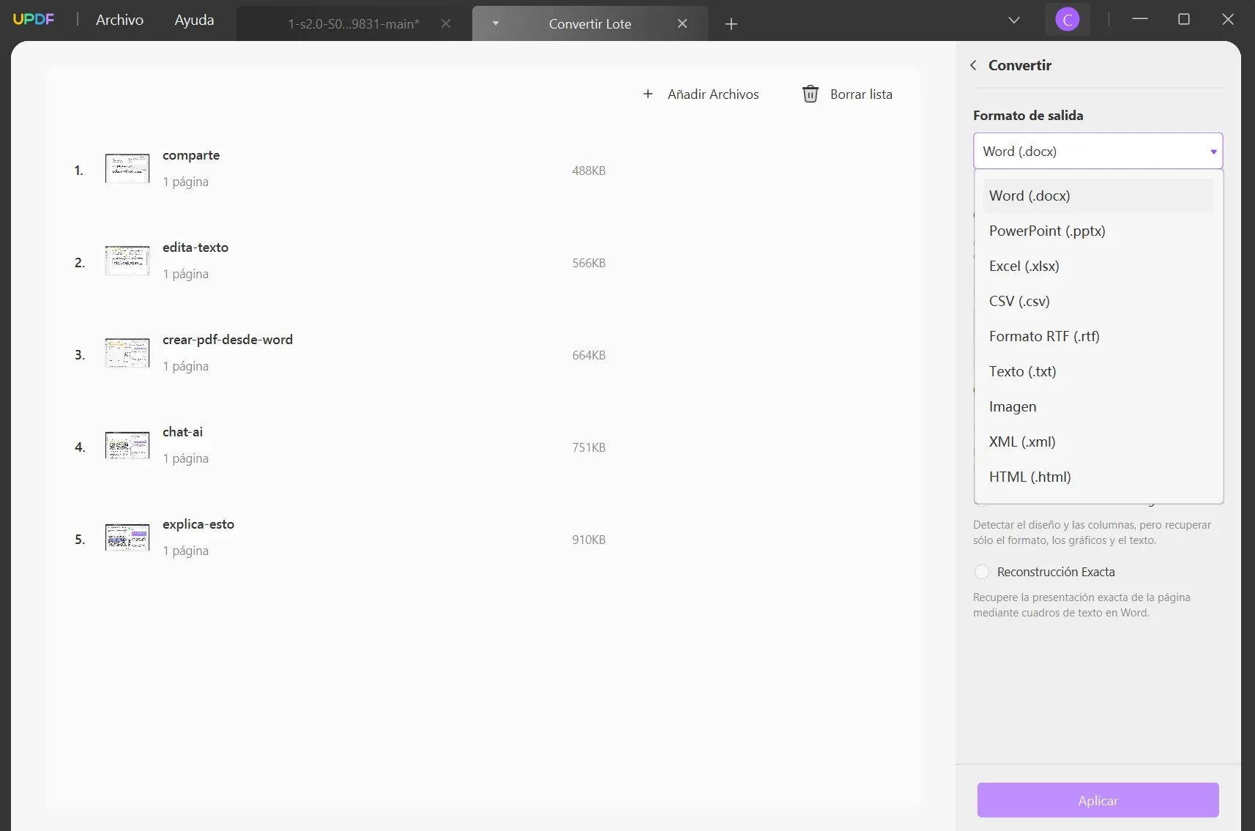Choose Imagen output format
Image resolution: width=1255 pixels, height=831 pixels.
point(1098,406)
